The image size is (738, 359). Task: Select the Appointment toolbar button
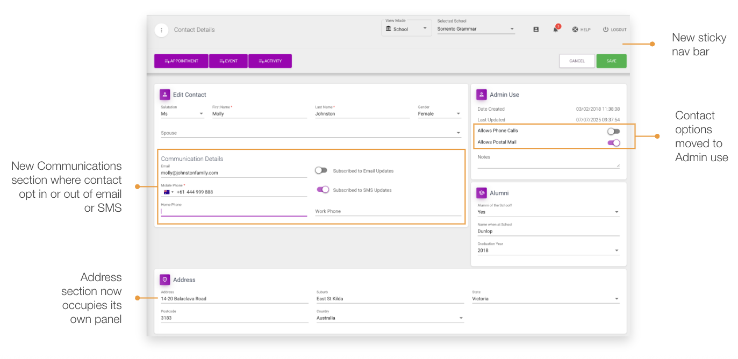coord(181,61)
